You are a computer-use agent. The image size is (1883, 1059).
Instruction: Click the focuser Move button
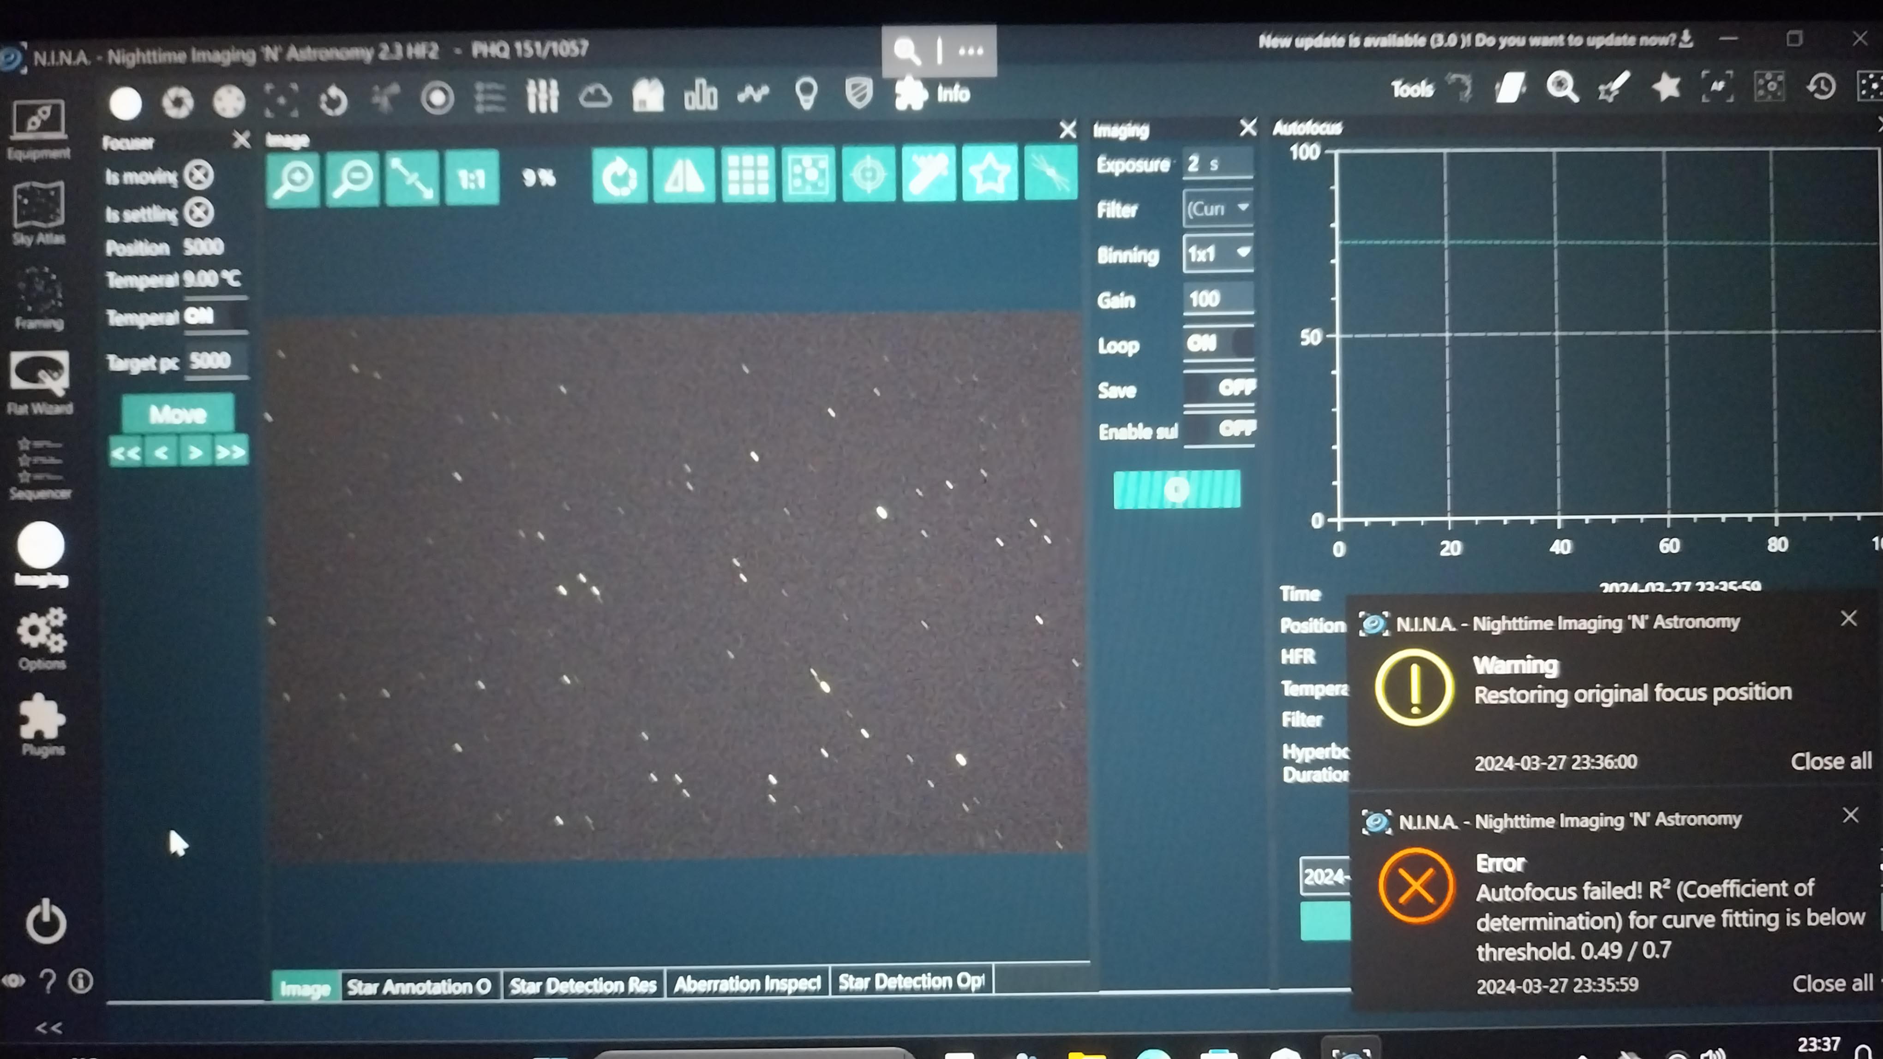(x=178, y=414)
